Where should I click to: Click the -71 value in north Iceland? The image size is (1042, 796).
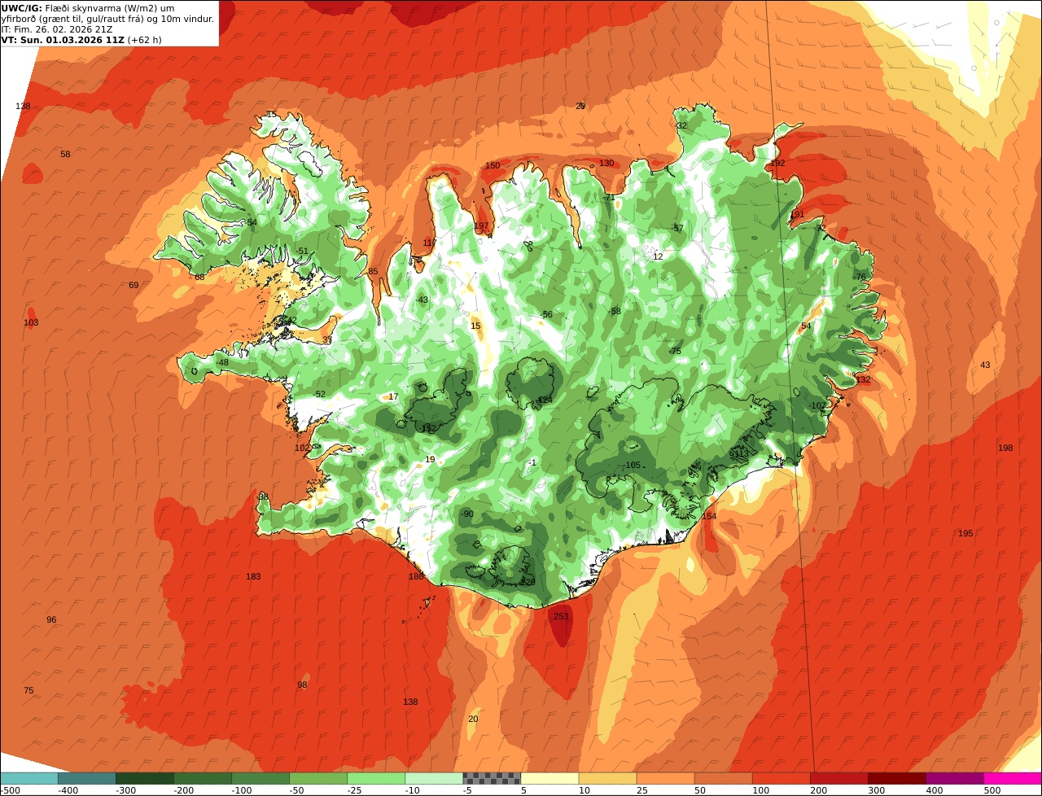[609, 198]
